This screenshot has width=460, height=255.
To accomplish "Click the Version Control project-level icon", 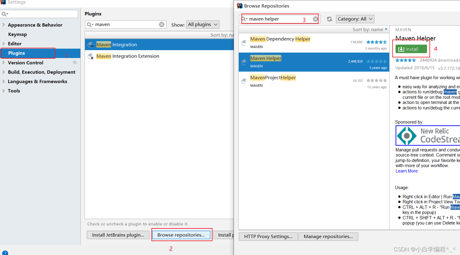I will point(75,63).
